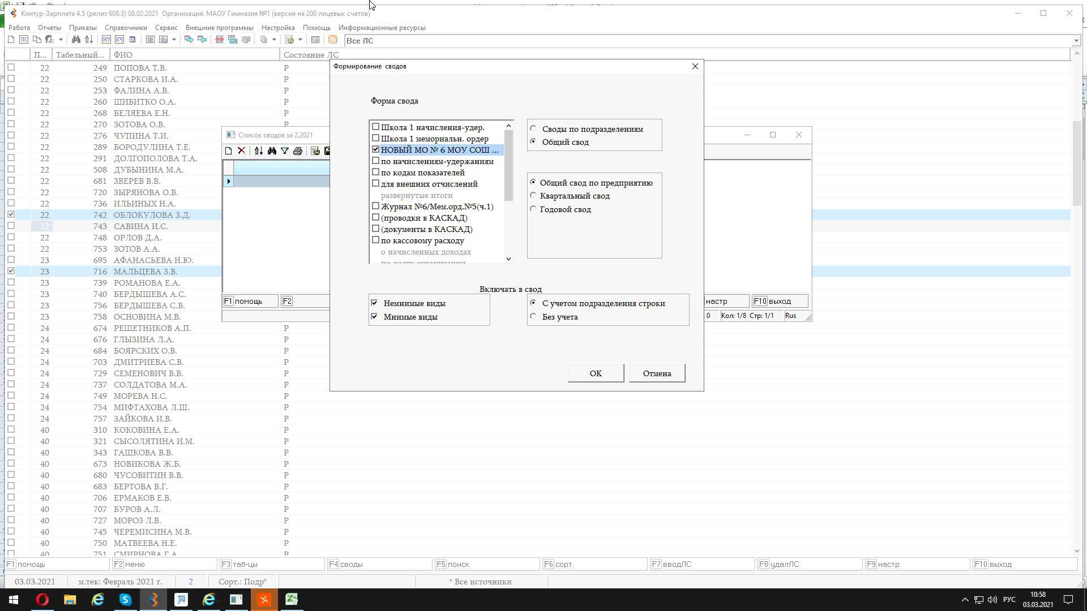This screenshot has width=1087, height=611.
Task: Open the Приказы menu
Action: pos(83,27)
